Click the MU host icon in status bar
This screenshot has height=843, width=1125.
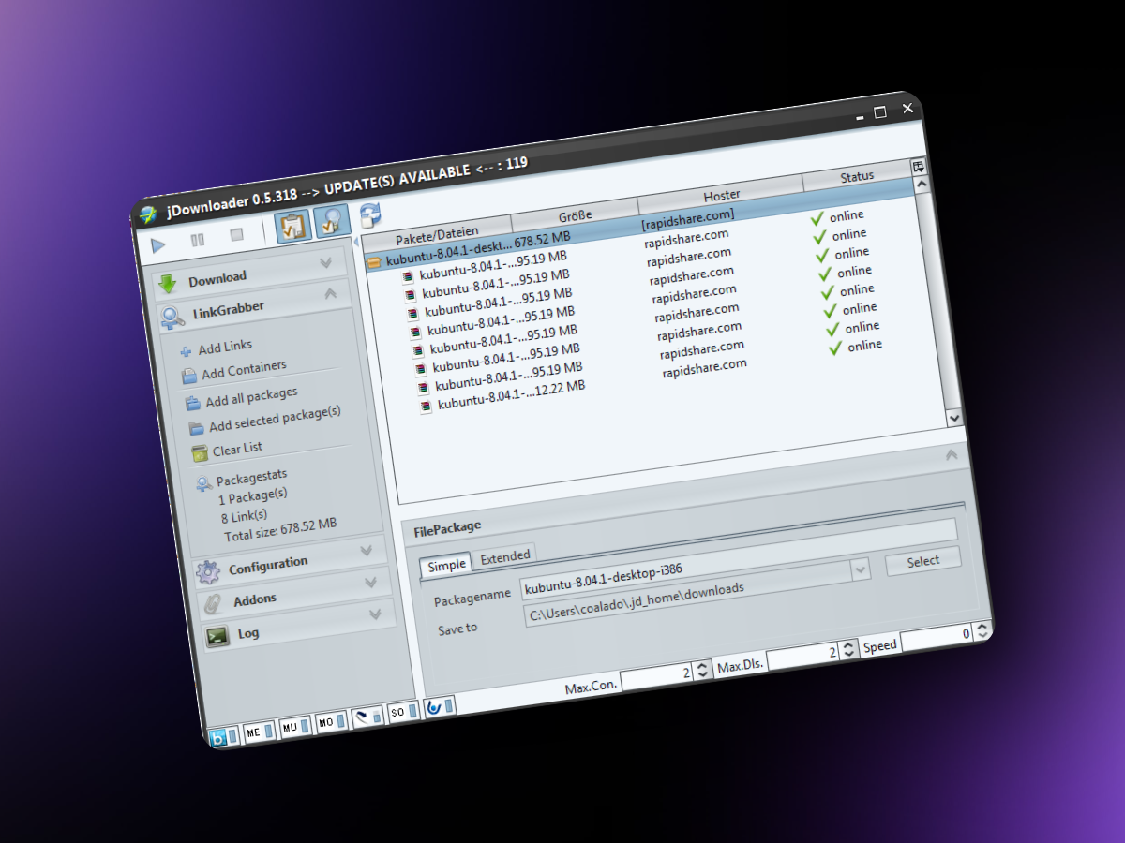(290, 729)
